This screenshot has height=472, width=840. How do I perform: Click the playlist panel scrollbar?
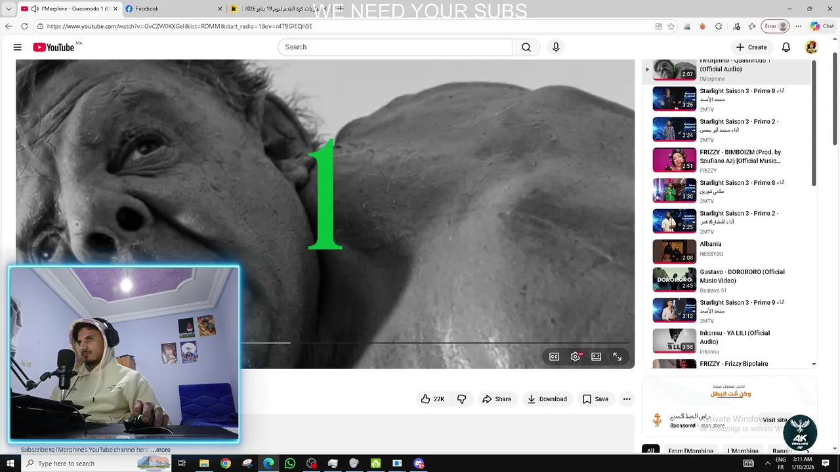814,123
